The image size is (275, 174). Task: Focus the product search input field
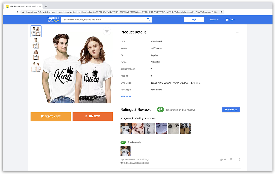click(x=104, y=20)
